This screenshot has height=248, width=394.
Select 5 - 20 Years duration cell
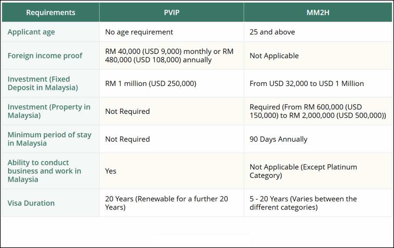click(x=318, y=203)
